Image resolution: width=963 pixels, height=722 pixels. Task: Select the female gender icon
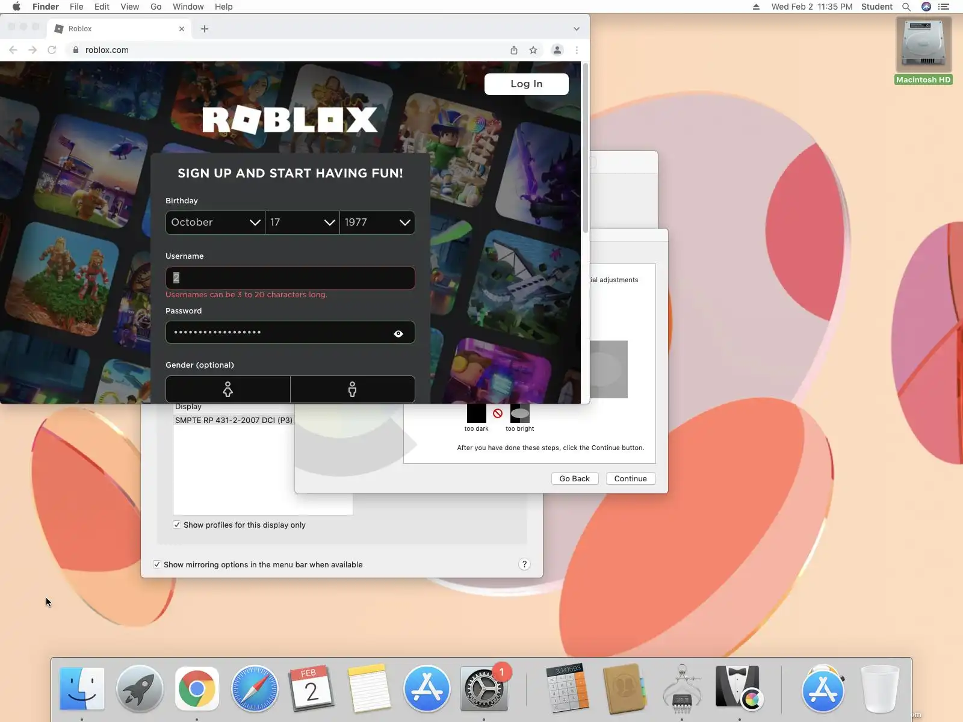click(x=228, y=389)
